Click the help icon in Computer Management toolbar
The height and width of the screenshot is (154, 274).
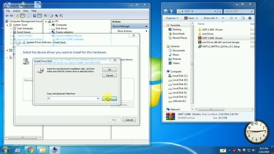35,16
